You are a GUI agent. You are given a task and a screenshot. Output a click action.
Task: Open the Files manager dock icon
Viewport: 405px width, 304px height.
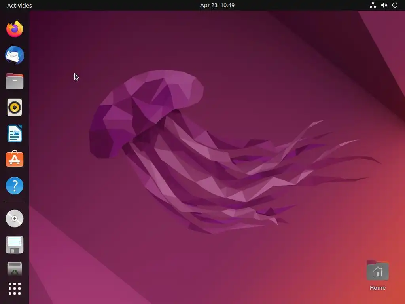pyautogui.click(x=15, y=81)
